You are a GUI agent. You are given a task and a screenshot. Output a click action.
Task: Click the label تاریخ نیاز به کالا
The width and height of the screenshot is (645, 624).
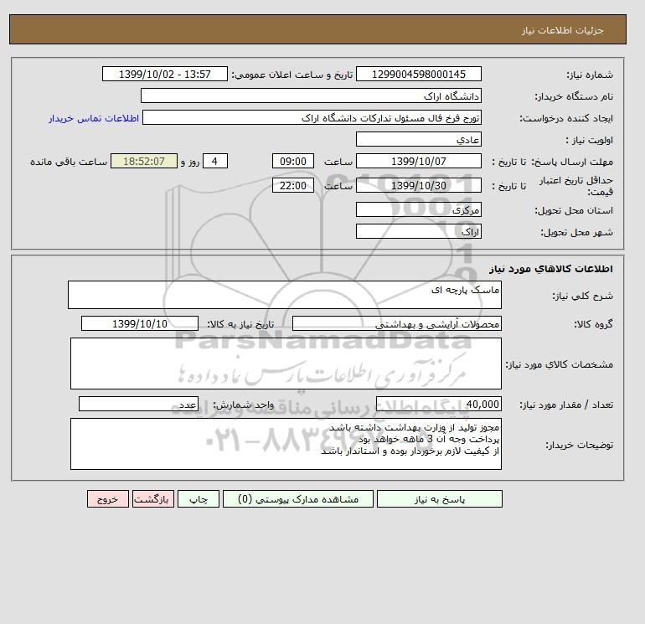240,324
